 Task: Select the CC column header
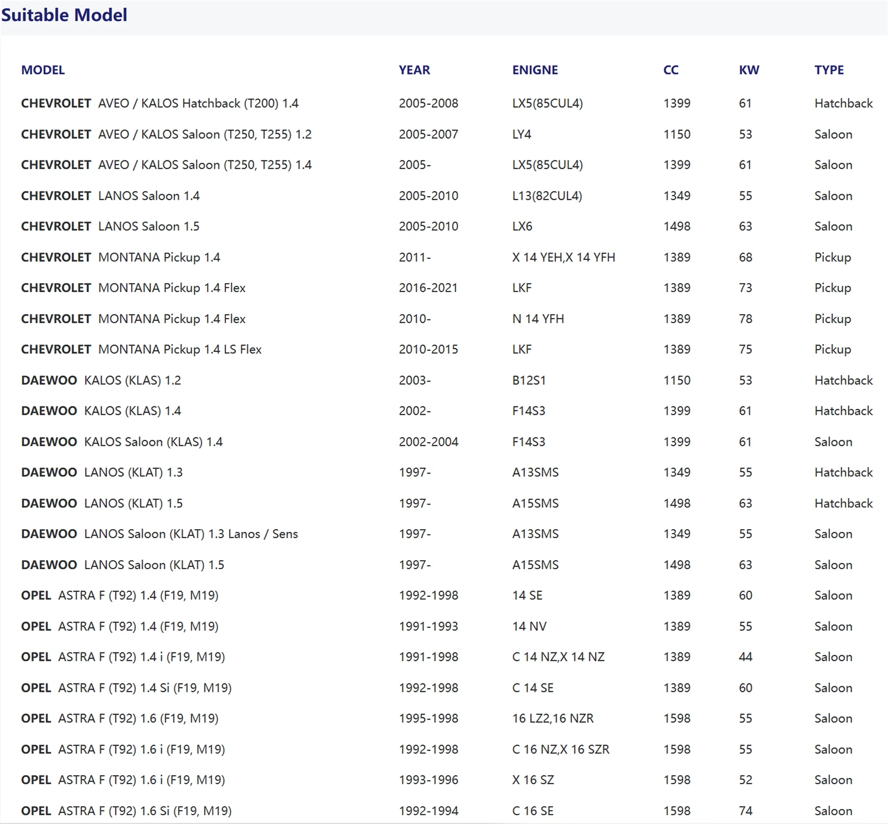(671, 70)
